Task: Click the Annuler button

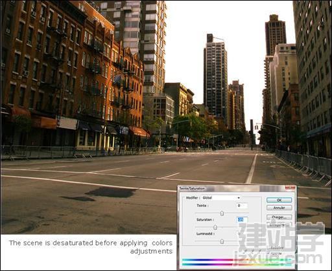Action: click(279, 208)
